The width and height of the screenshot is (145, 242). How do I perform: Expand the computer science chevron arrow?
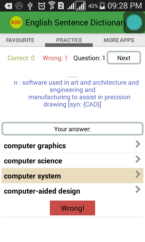coord(138,159)
